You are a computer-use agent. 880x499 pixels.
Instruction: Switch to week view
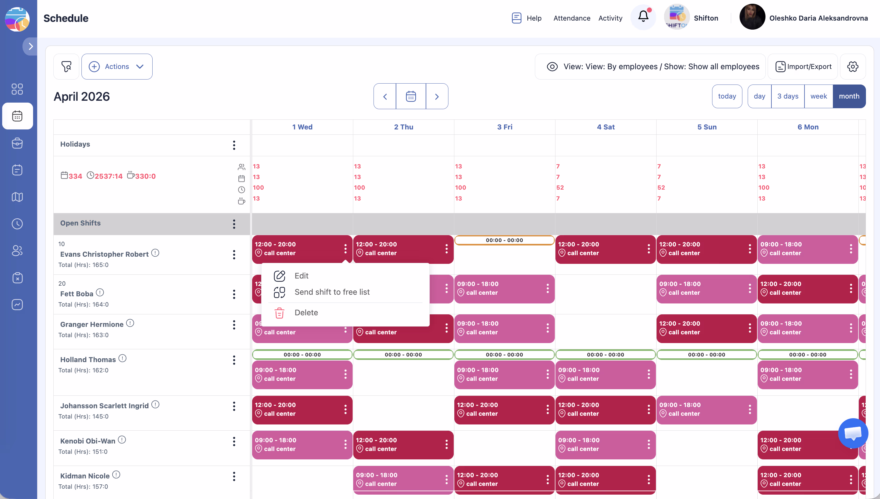[818, 96]
